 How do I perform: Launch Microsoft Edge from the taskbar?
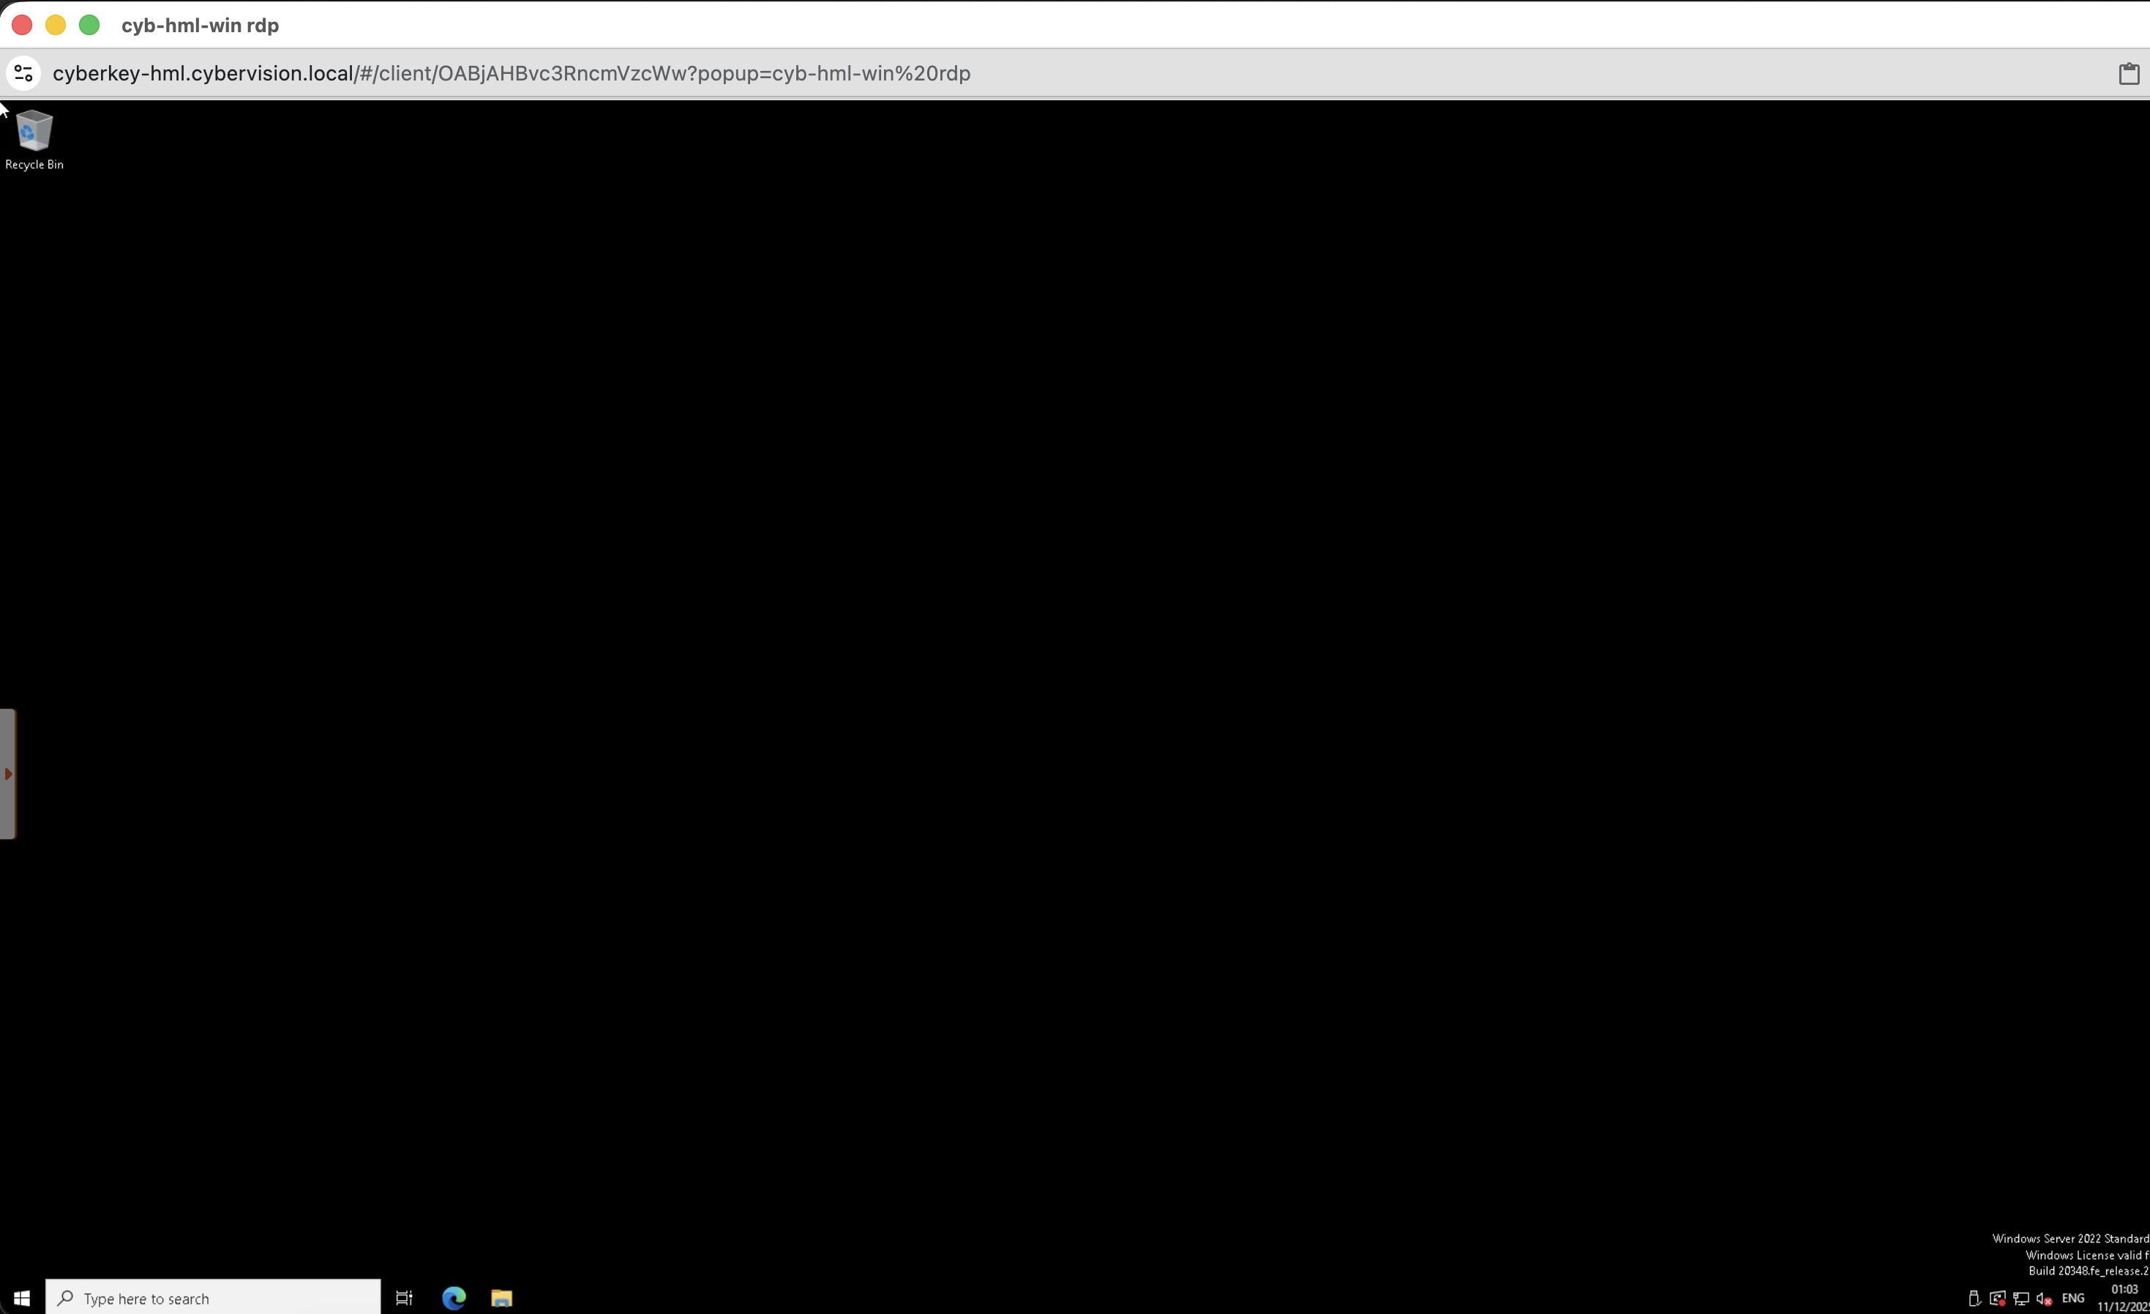click(x=454, y=1297)
